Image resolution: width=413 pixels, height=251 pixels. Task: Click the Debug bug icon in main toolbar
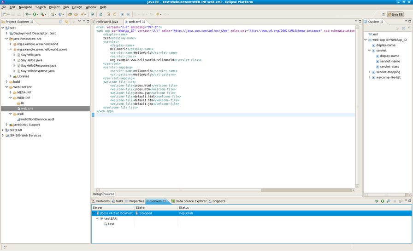(28, 14)
